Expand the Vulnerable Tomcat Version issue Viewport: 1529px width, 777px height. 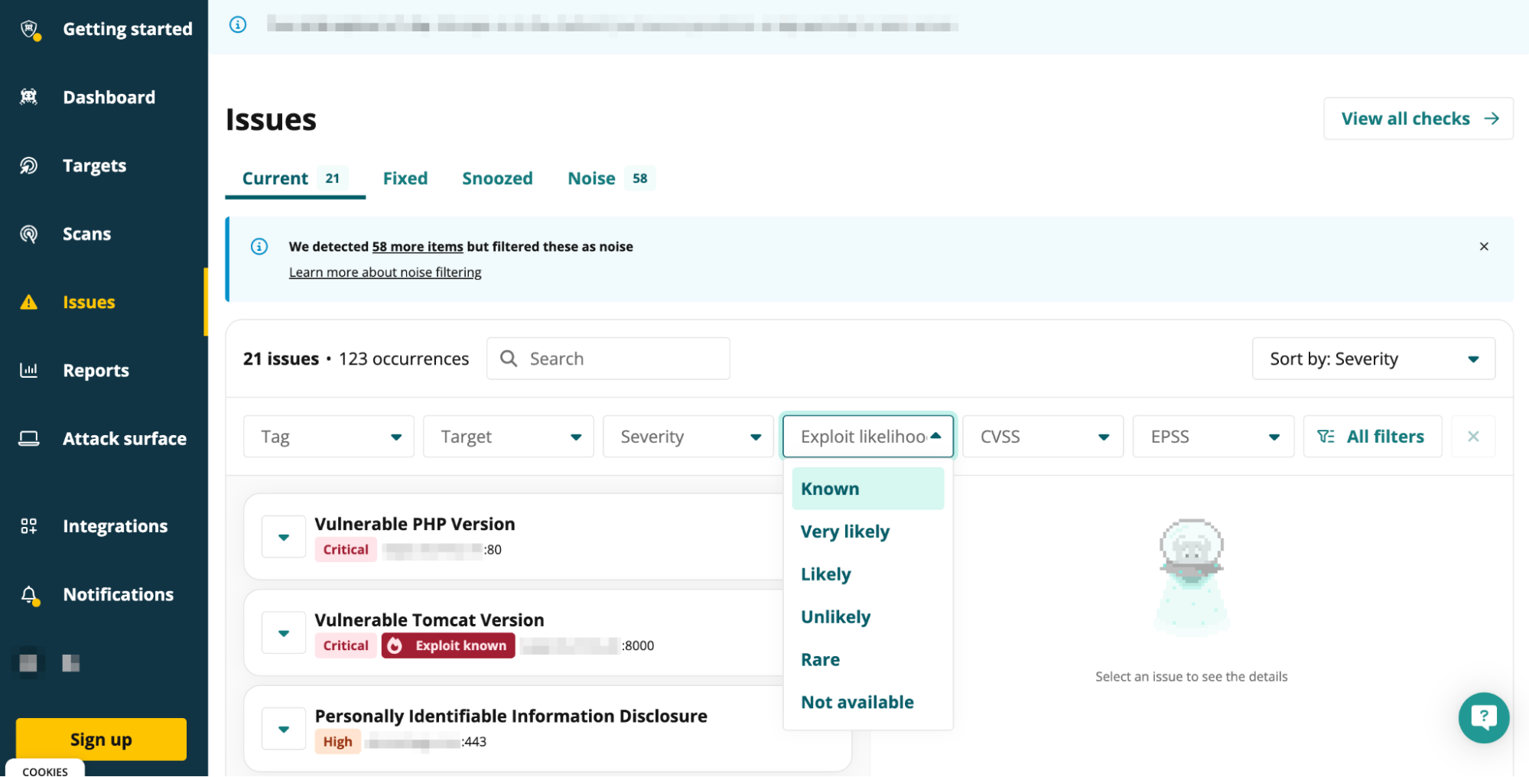click(284, 632)
